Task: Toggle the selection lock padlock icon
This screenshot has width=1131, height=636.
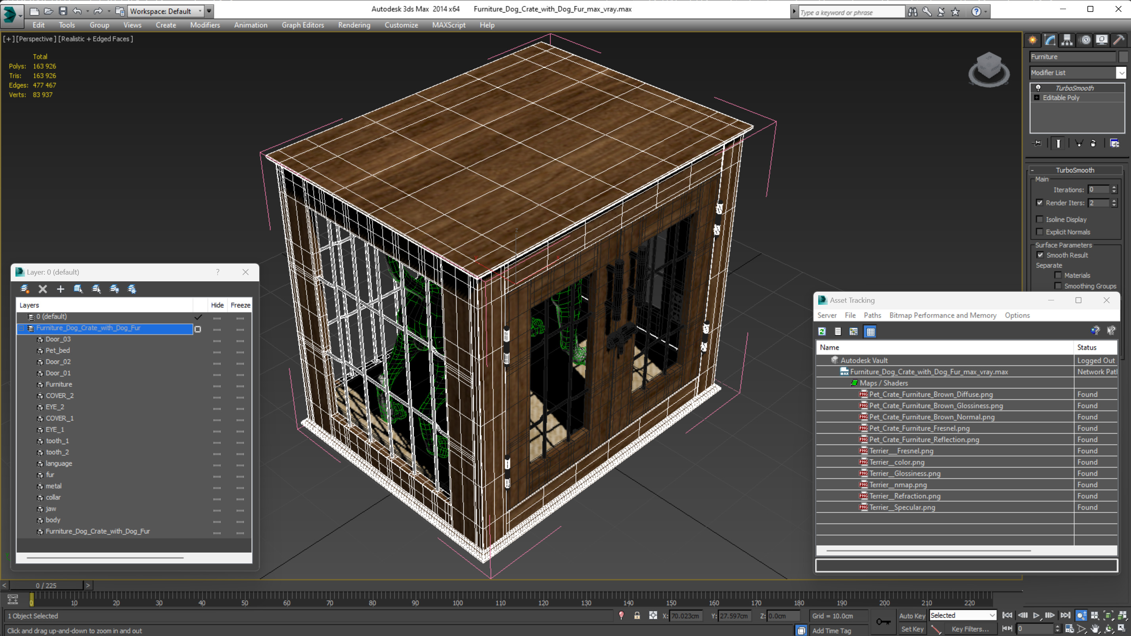Action: (x=637, y=615)
